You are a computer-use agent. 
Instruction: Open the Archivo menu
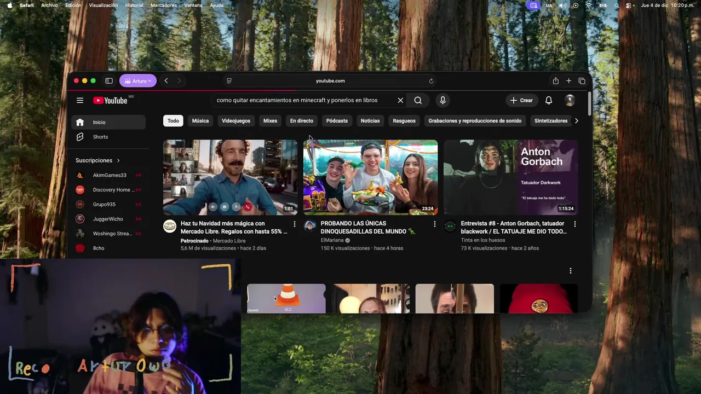pos(49,5)
